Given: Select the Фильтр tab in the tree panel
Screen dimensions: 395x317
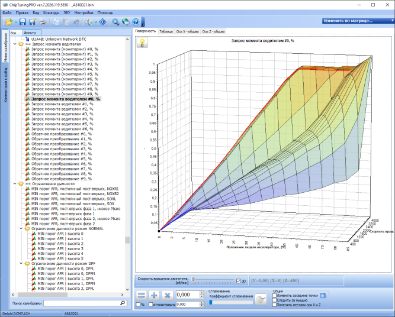Looking at the screenshot, I should pos(31,33).
